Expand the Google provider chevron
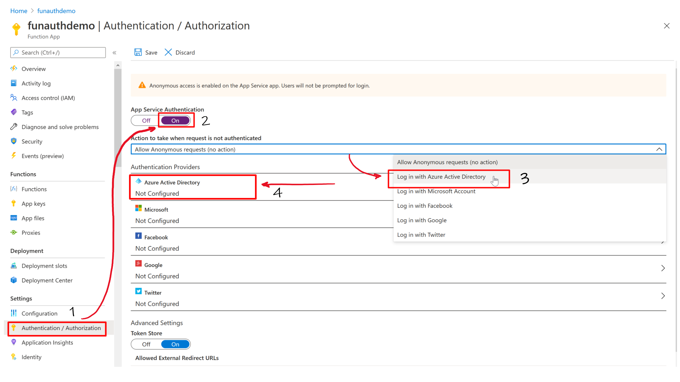This screenshot has width=680, height=382. point(663,268)
